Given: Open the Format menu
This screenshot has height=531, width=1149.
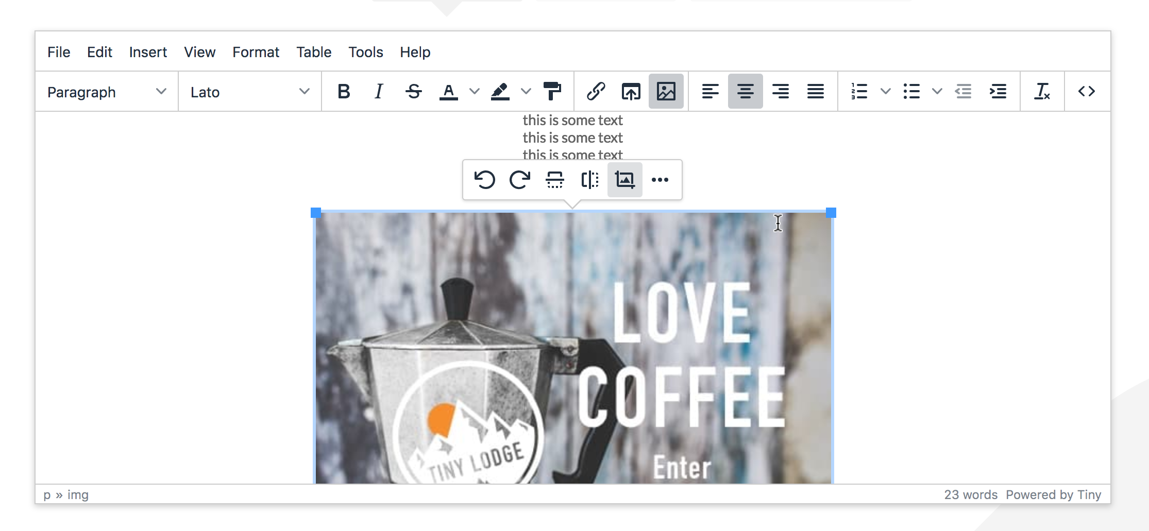Looking at the screenshot, I should pos(256,52).
